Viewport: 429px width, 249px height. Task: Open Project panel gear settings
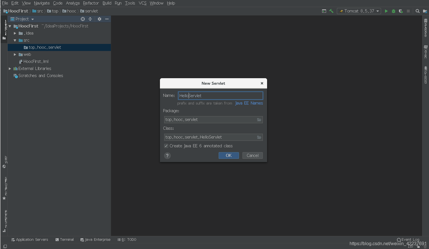point(100,19)
